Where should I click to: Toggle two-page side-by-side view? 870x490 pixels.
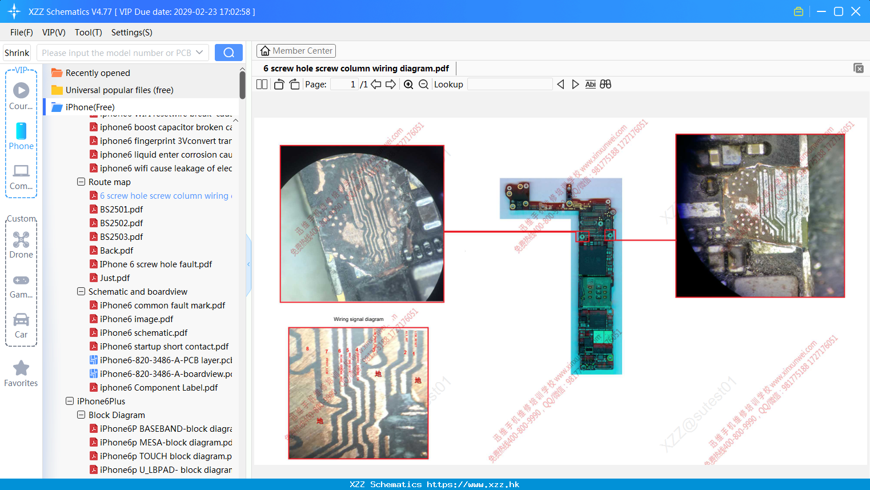[x=262, y=84]
